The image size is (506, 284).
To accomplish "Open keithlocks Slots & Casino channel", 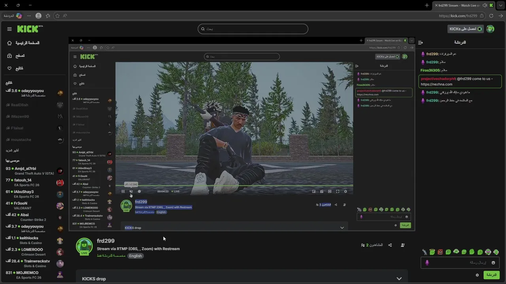I will pyautogui.click(x=34, y=240).
